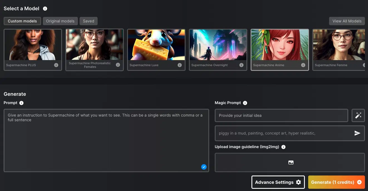Click the 'Provide your initial idea' field

click(x=281, y=115)
